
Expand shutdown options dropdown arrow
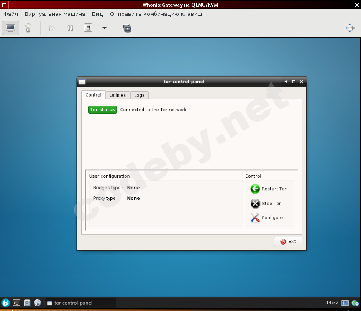pos(105,28)
